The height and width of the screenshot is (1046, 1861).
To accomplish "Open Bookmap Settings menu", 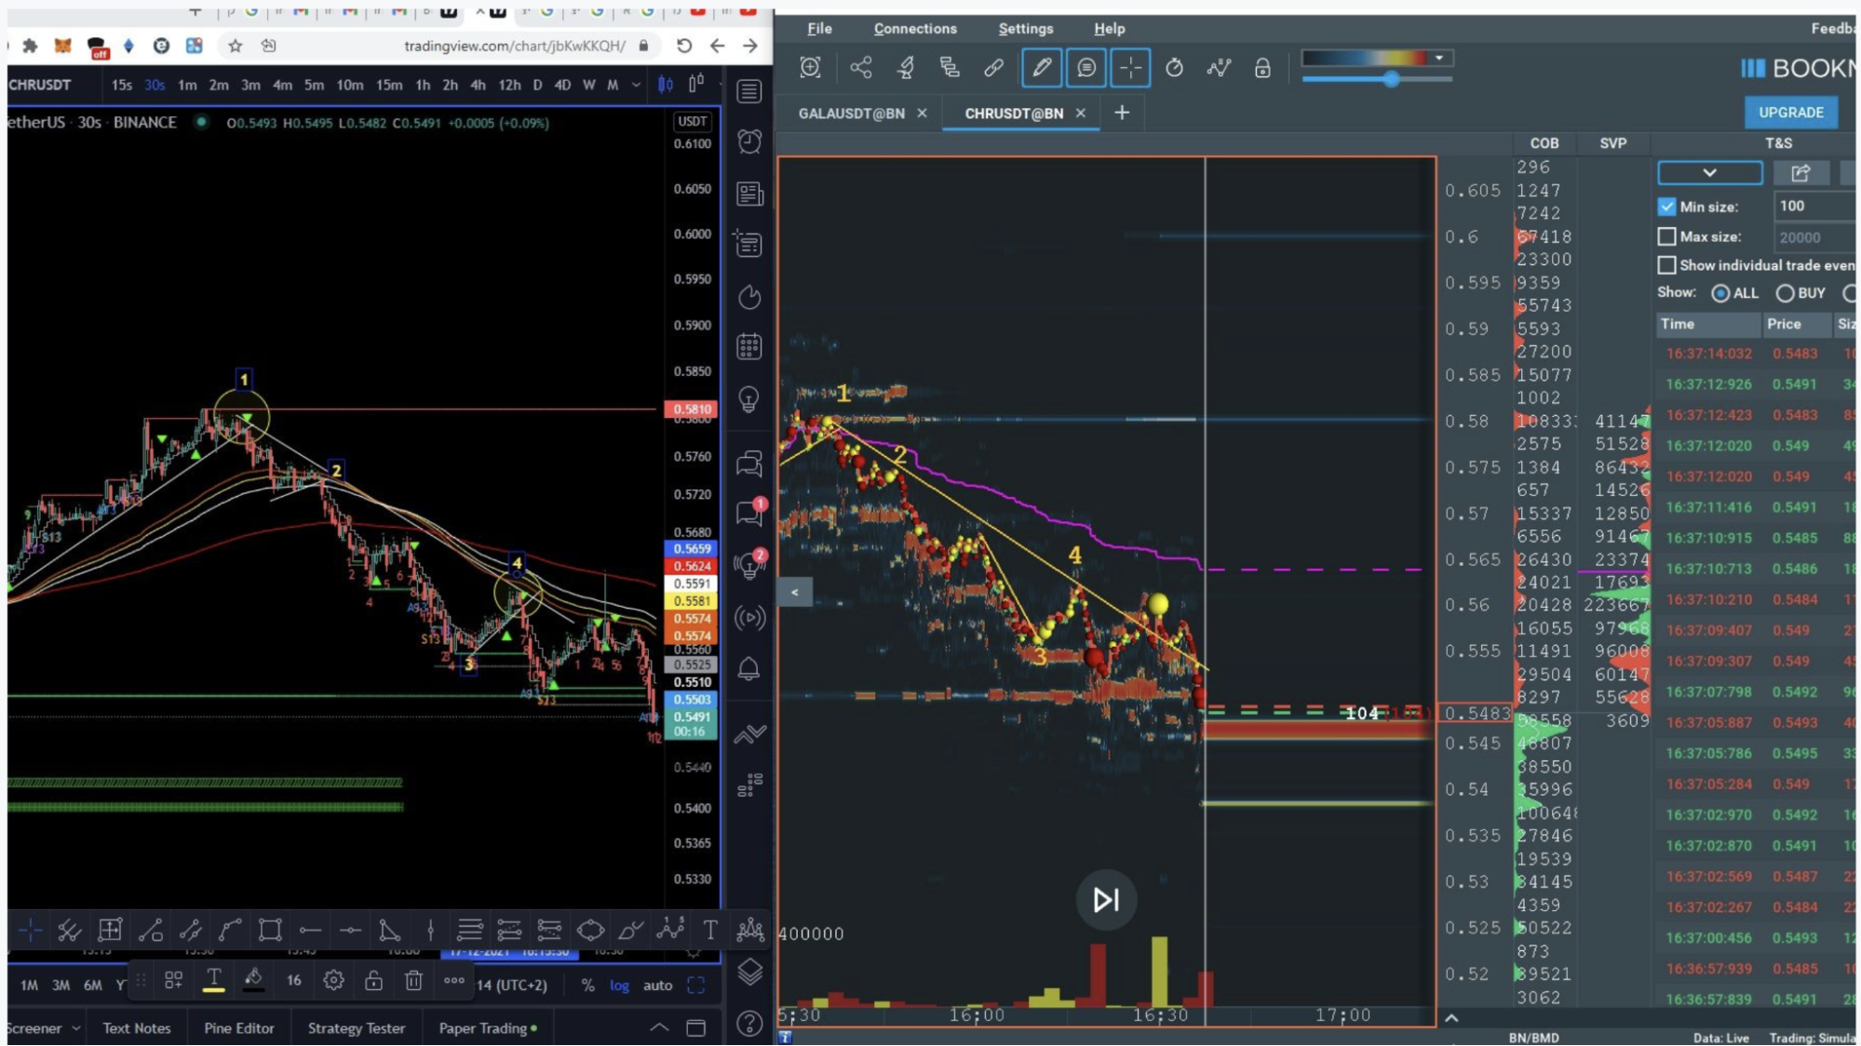I will [x=1025, y=29].
